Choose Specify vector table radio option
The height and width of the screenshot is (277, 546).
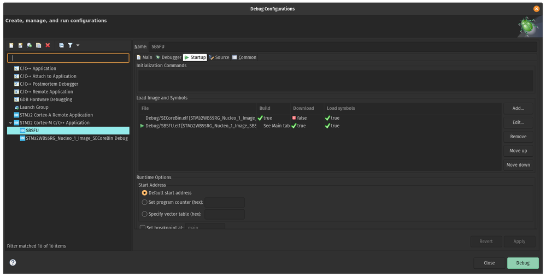pyautogui.click(x=144, y=214)
